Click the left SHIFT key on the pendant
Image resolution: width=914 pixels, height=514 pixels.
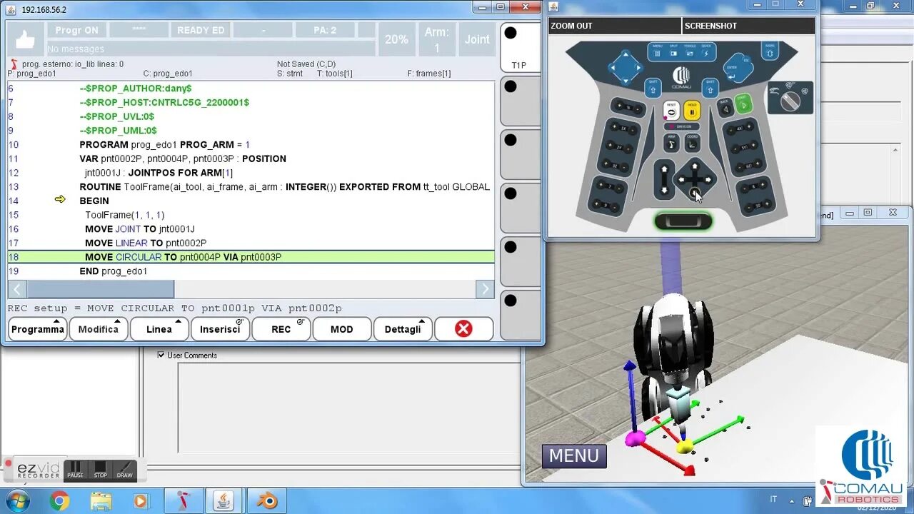click(x=653, y=88)
